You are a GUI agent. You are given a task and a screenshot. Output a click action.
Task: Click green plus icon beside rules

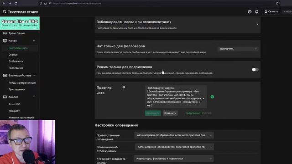(212, 97)
